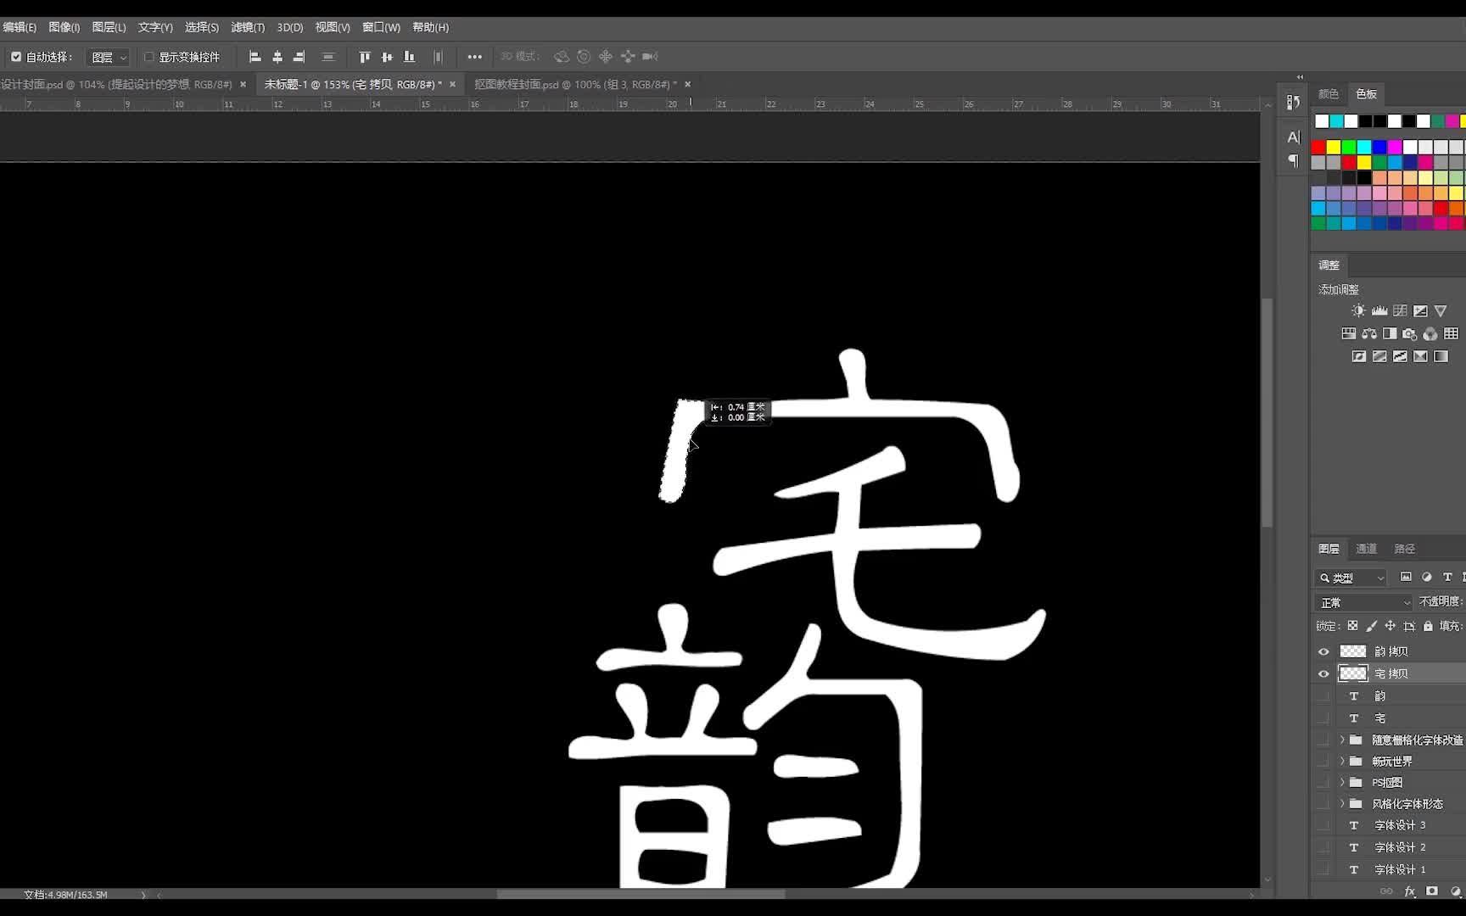Open the History panel icon

point(1293,102)
